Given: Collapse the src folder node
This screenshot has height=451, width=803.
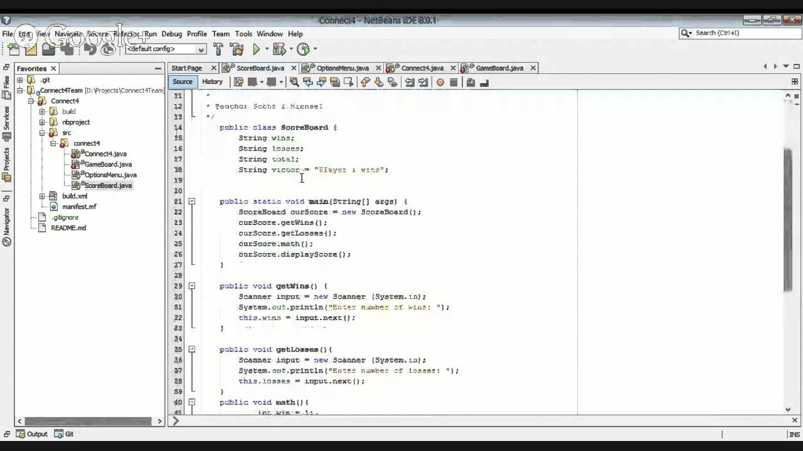Looking at the screenshot, I should point(43,133).
